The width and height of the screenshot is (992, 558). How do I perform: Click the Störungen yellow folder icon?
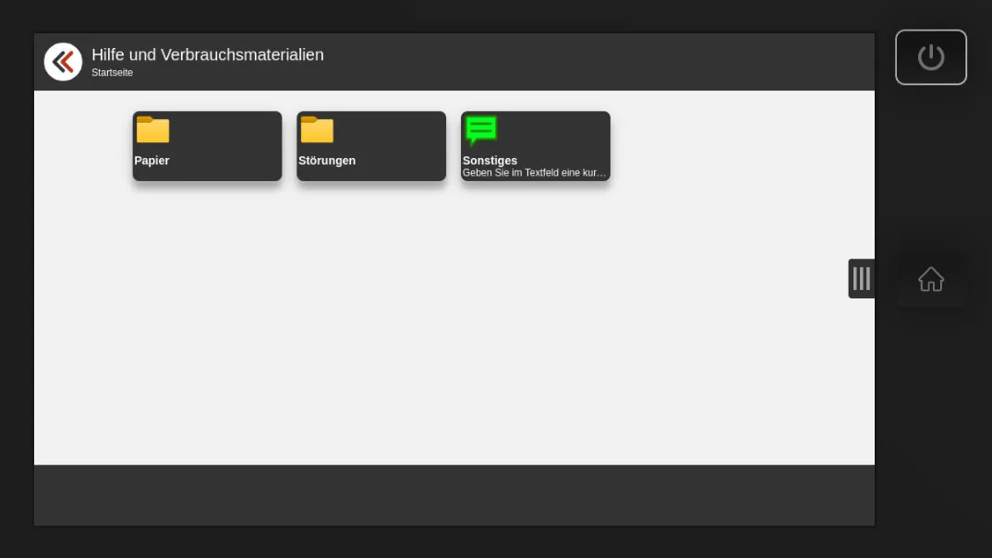[x=317, y=130]
